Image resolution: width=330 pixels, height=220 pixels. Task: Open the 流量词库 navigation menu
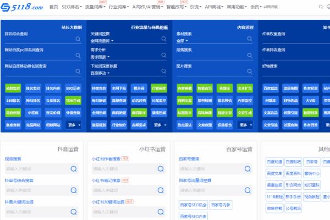click(95, 7)
